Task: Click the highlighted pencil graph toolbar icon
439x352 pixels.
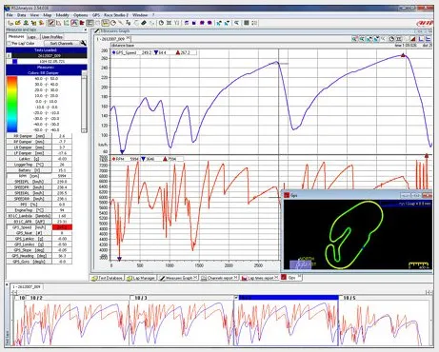Action: point(50,23)
